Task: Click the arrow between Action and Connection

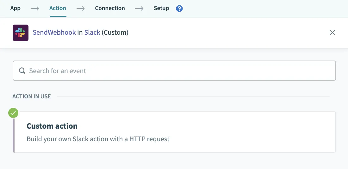Action: click(x=81, y=9)
